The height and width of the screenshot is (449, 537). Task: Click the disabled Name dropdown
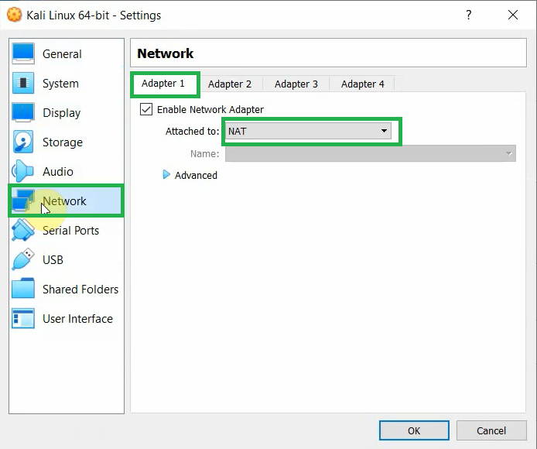(370, 153)
